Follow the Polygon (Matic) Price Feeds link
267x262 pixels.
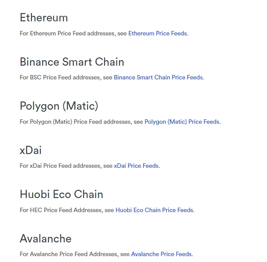pyautogui.click(x=182, y=122)
